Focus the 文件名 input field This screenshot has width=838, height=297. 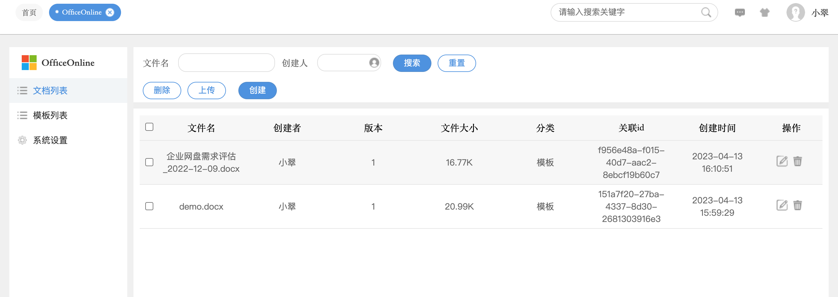coord(226,63)
